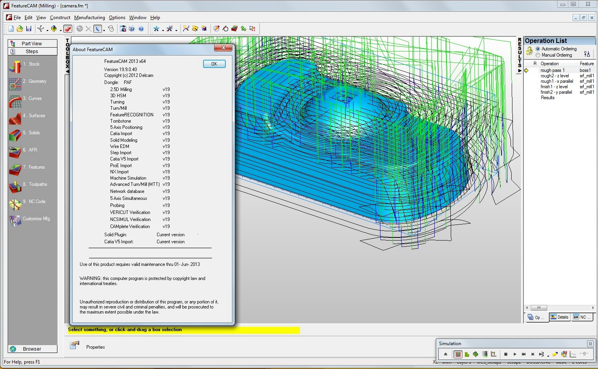
Task: Open the Solids step icon
Action: click(x=15, y=135)
